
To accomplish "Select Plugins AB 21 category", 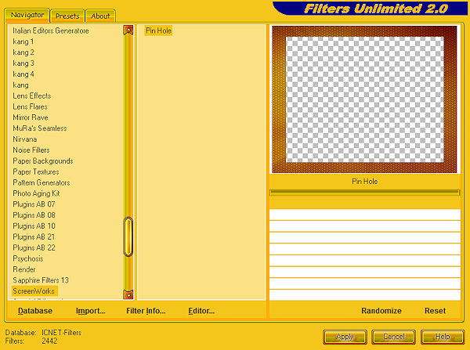I will (34, 237).
